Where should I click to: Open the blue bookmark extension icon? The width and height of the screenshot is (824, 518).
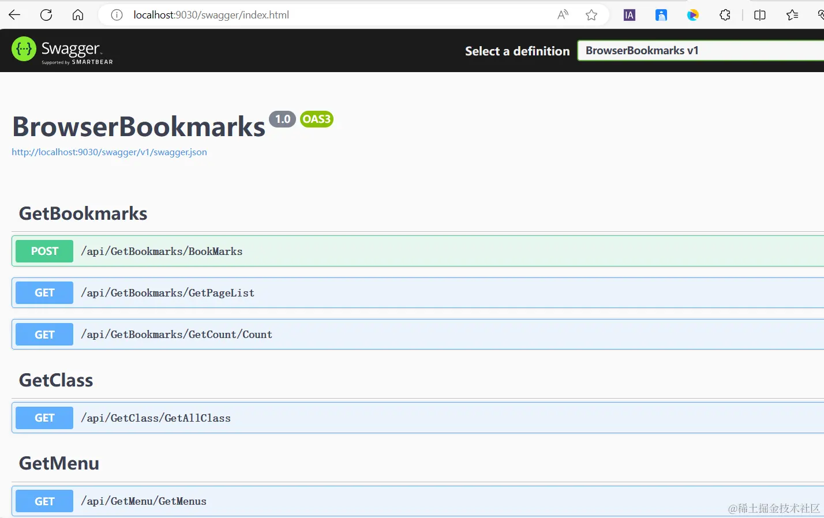(x=661, y=15)
